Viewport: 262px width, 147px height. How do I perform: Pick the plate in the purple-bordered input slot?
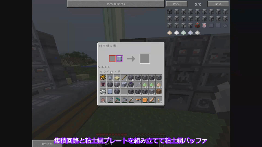click(x=119, y=59)
